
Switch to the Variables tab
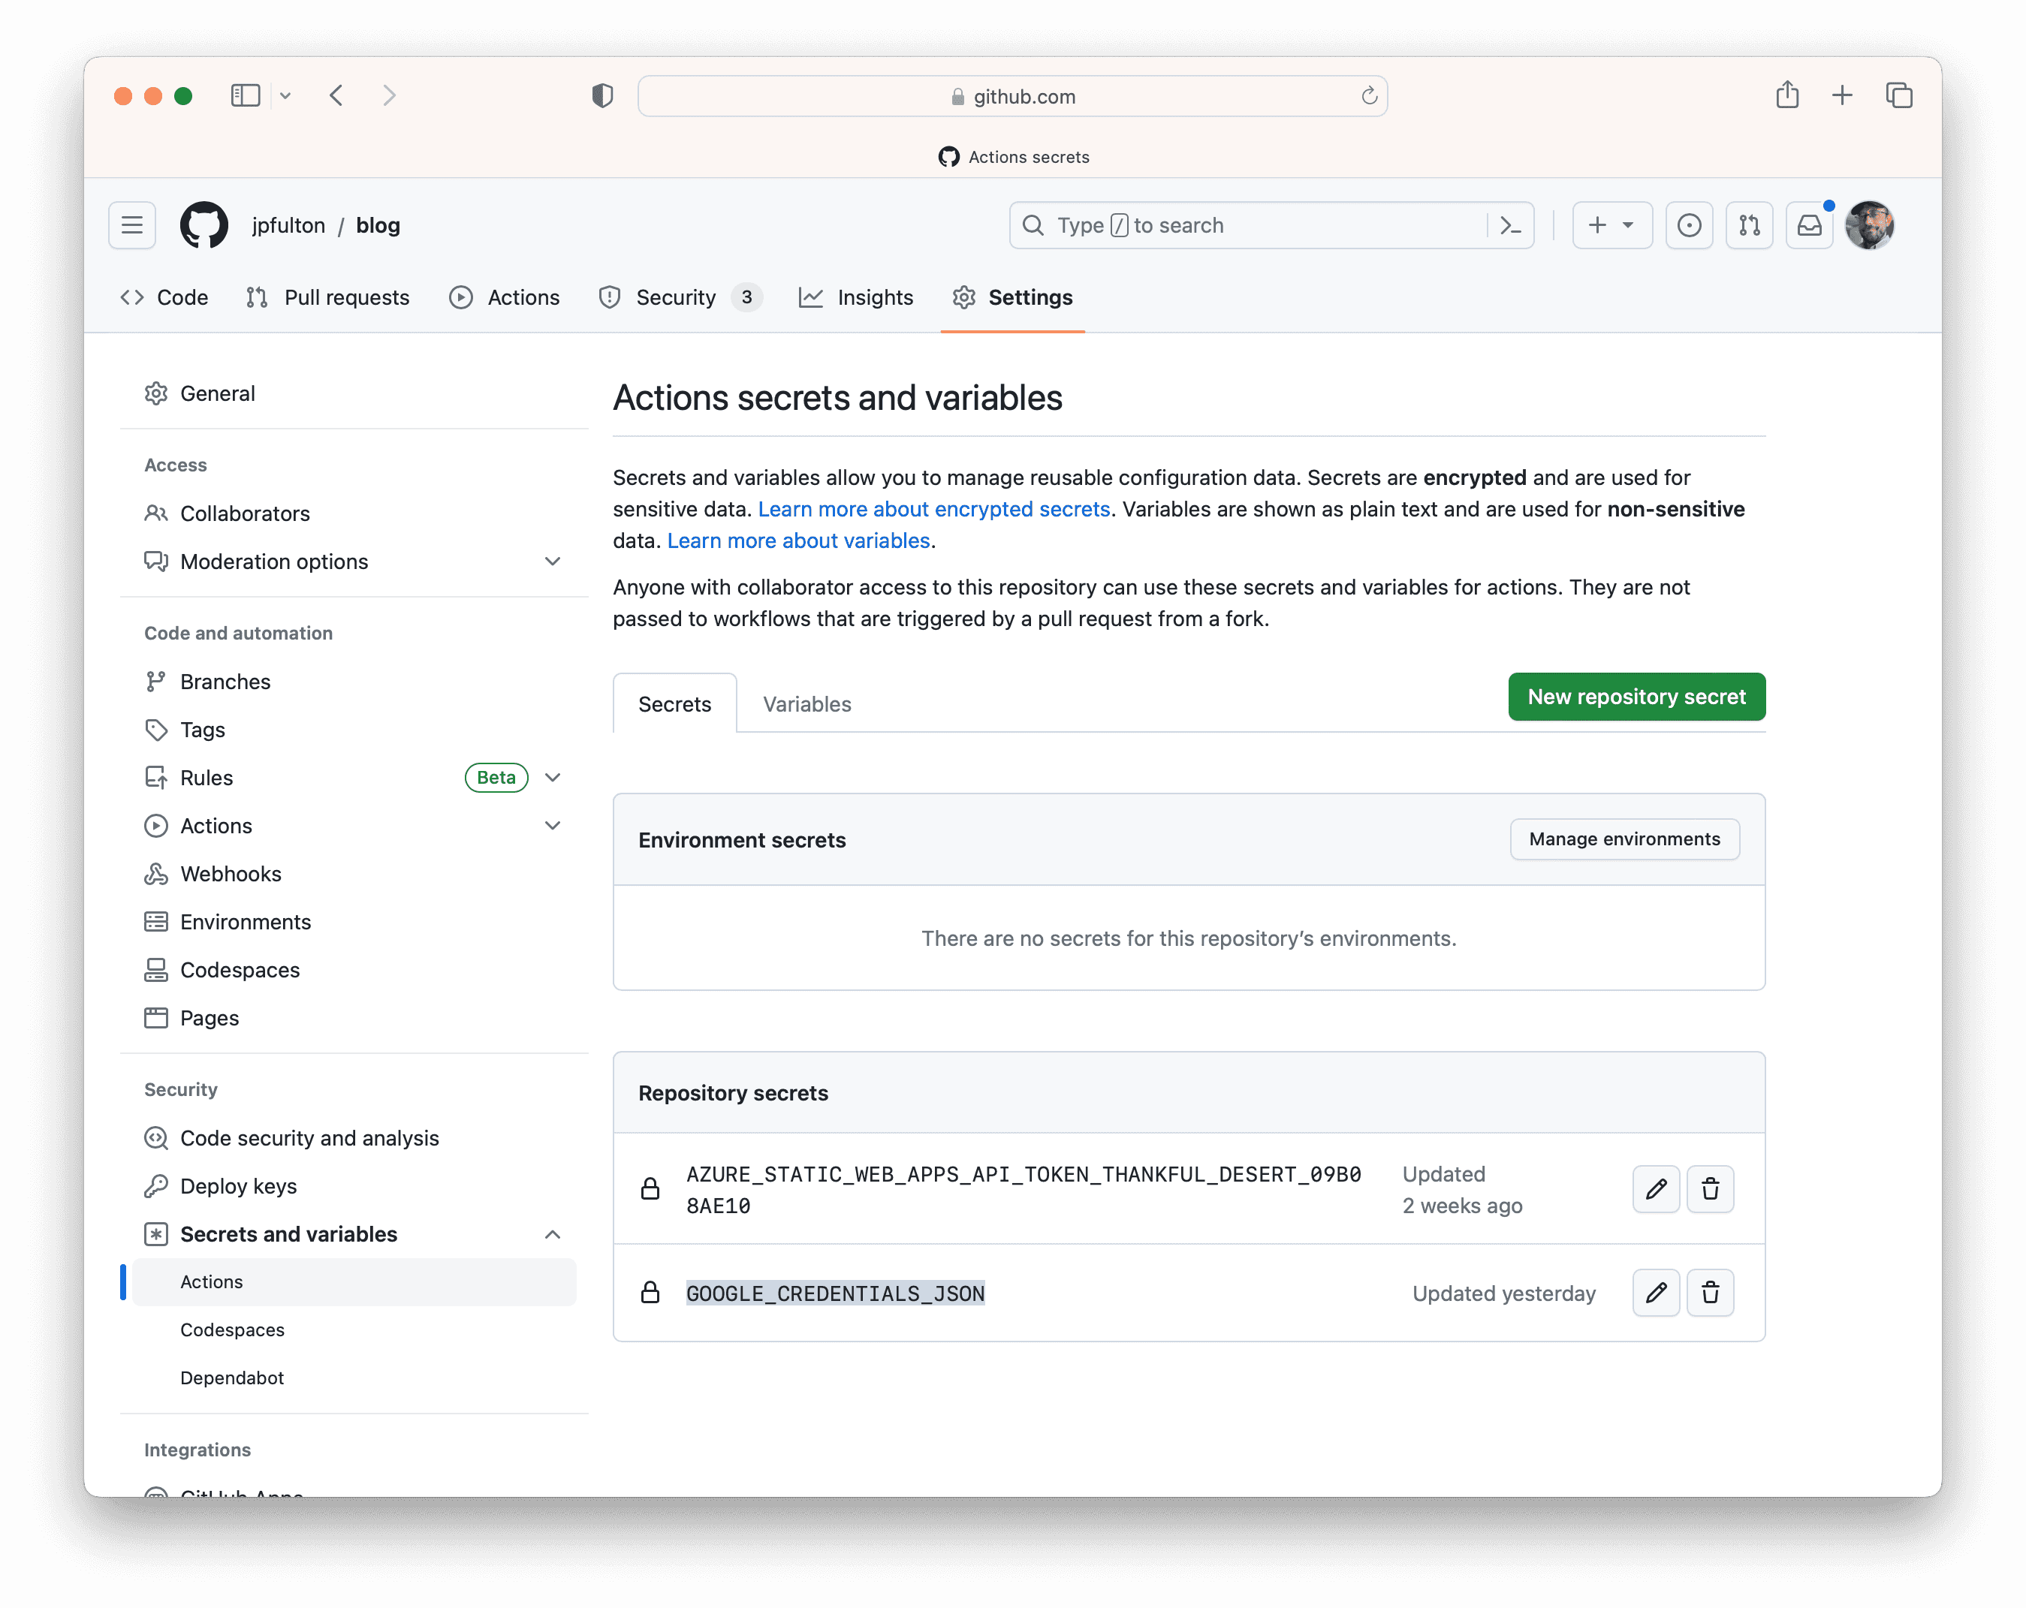tap(806, 704)
